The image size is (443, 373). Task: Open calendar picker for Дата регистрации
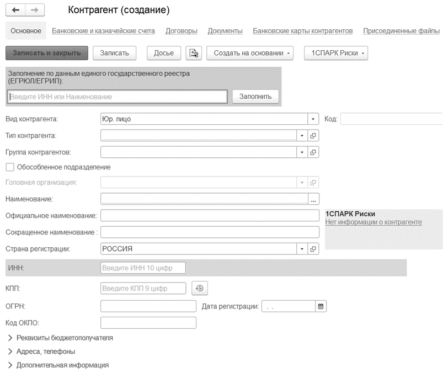coord(321,306)
